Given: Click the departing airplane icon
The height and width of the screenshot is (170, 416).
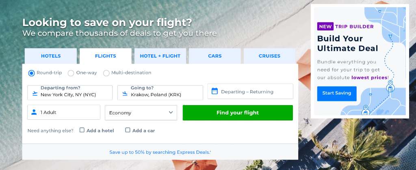Looking at the screenshot, I should (35, 93).
